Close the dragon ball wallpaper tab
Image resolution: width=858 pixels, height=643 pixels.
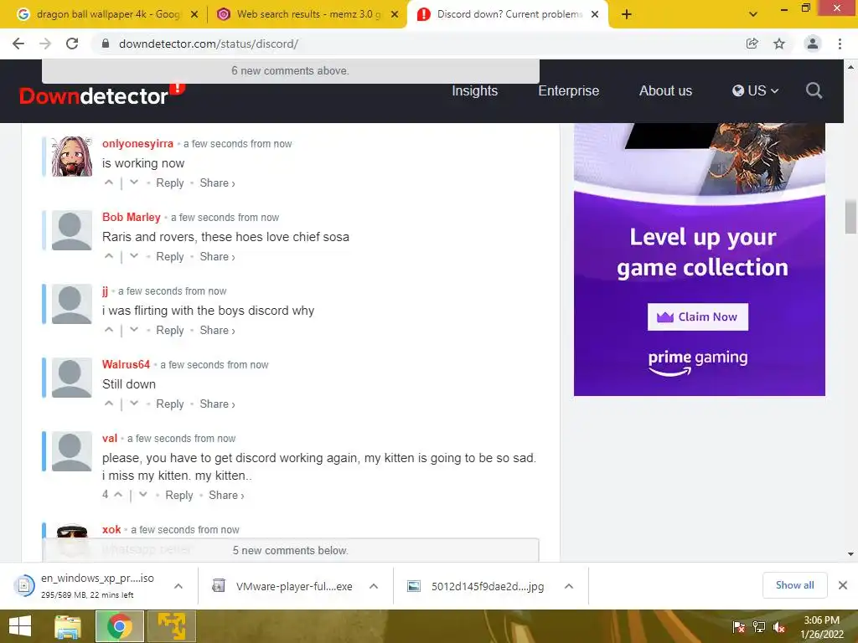[194, 15]
